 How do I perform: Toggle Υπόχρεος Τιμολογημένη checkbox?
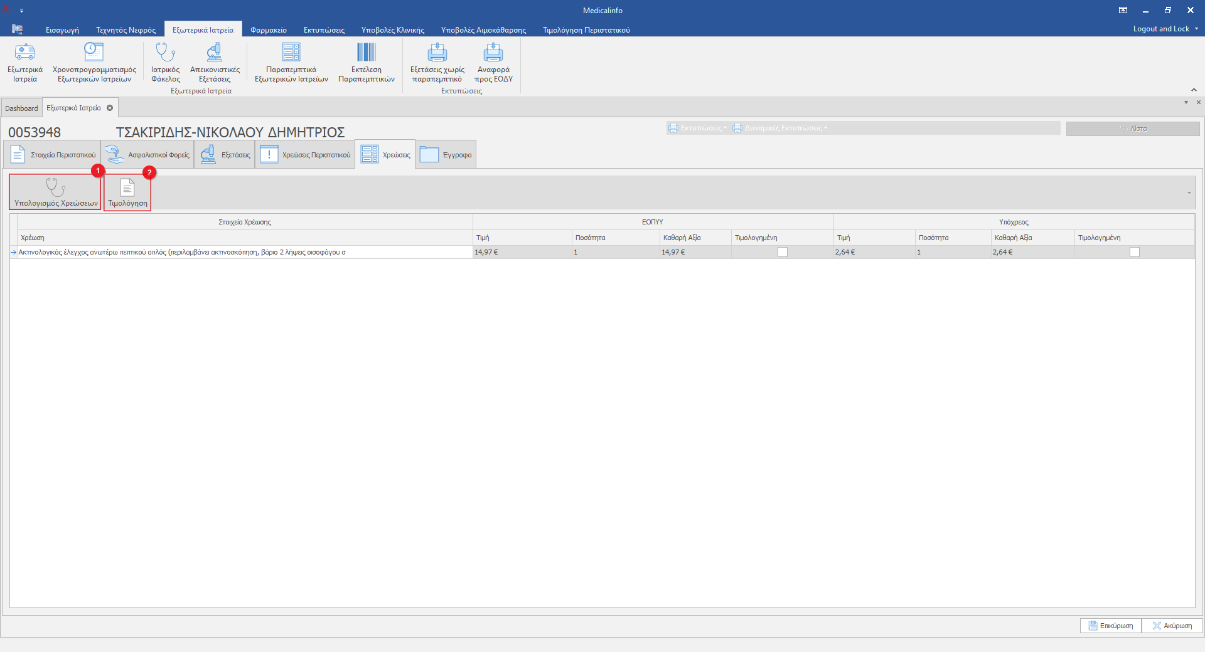tap(1135, 252)
